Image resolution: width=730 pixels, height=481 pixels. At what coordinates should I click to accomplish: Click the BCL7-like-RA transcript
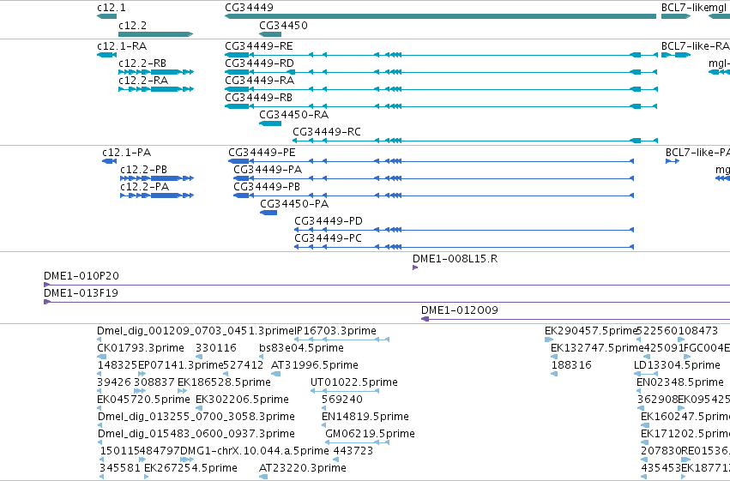[x=676, y=55]
